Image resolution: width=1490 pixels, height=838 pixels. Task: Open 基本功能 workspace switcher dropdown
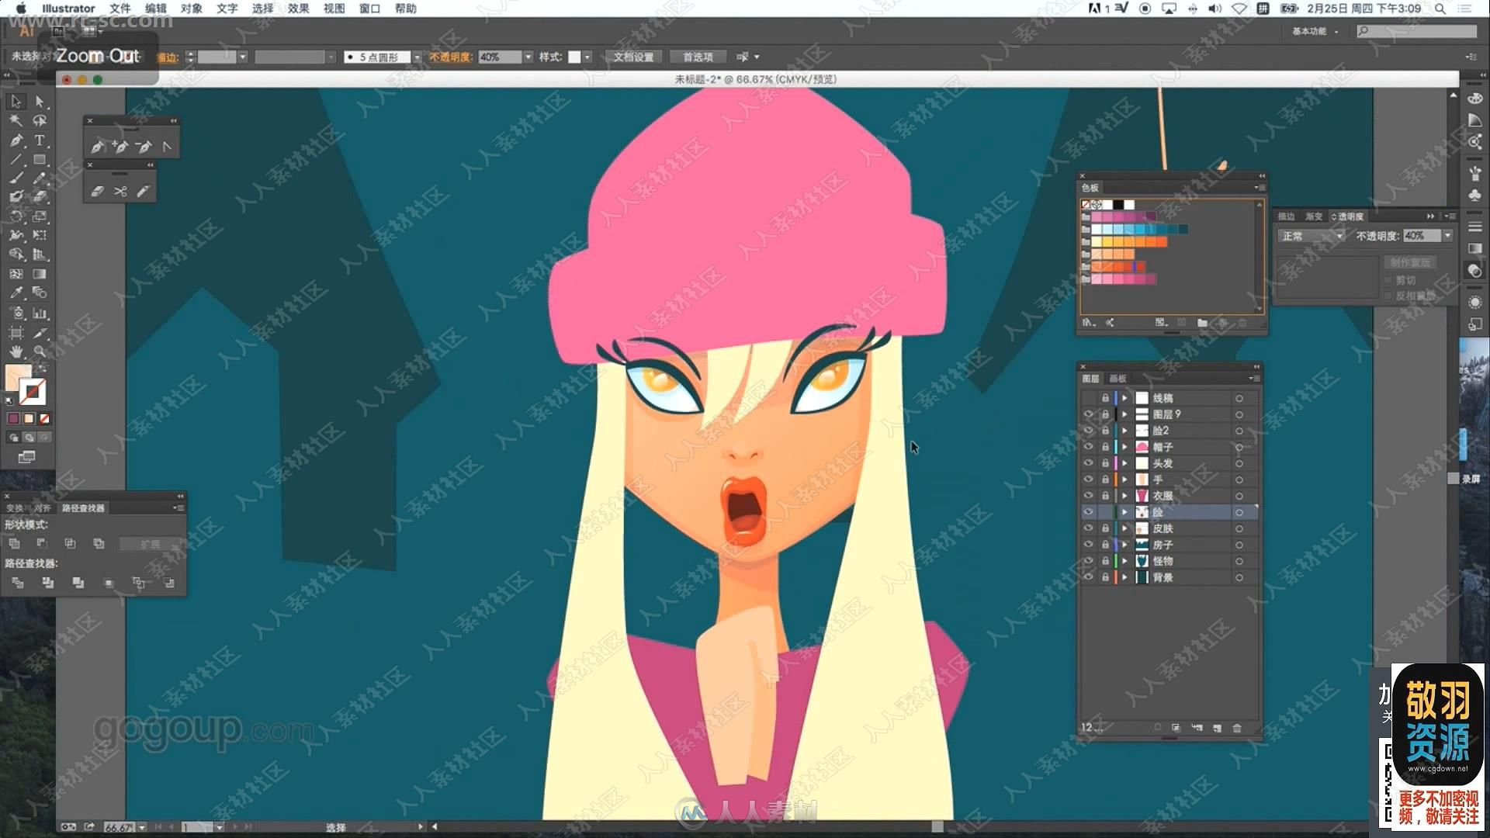(1315, 31)
